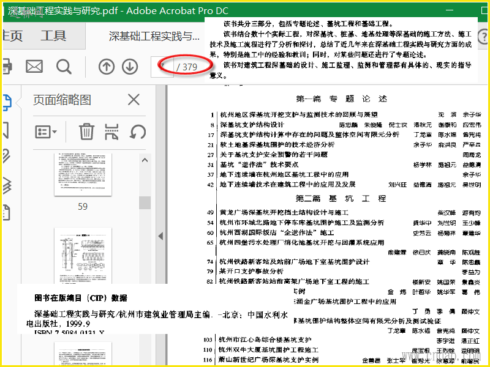
Task: Close the 页面缩略图 panel
Action: [134, 100]
